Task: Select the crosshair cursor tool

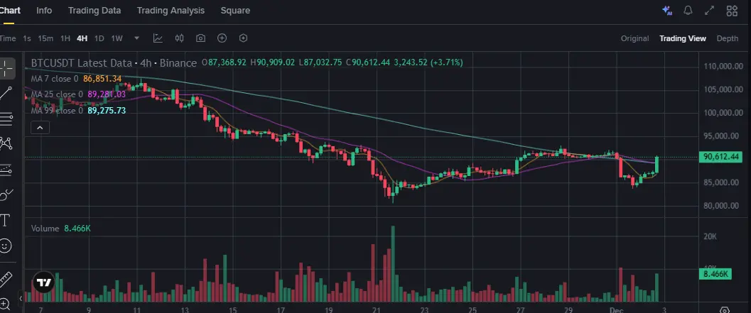Action: (x=7, y=69)
